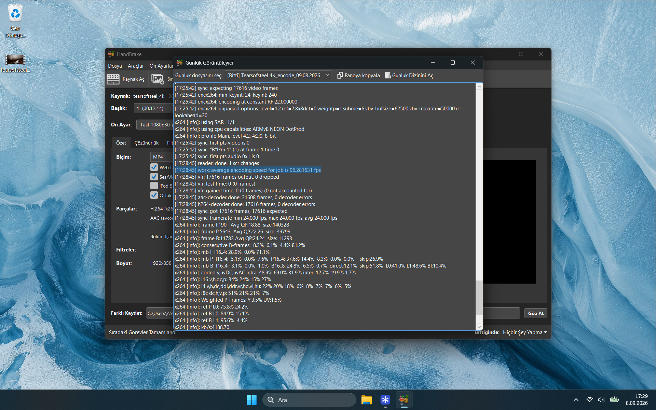
Task: Switch to the Özet tab
Action: pos(121,143)
